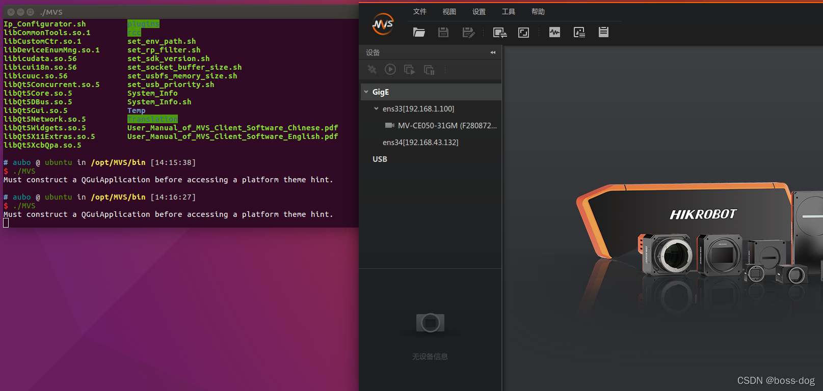This screenshot has height=391, width=823.
Task: Click User_Manual_of_MVS_Client_Software_Chinese.pdf in terminal
Action: pyautogui.click(x=233, y=128)
